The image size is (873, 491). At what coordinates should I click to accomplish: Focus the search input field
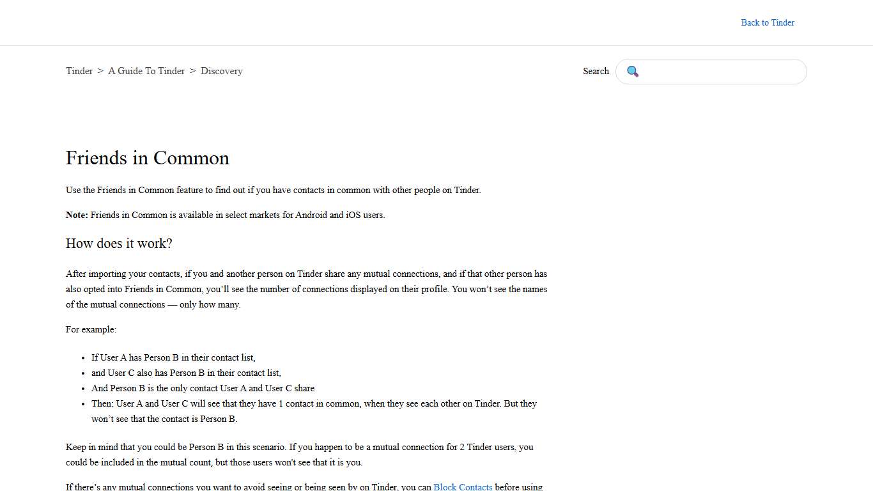[722, 72]
